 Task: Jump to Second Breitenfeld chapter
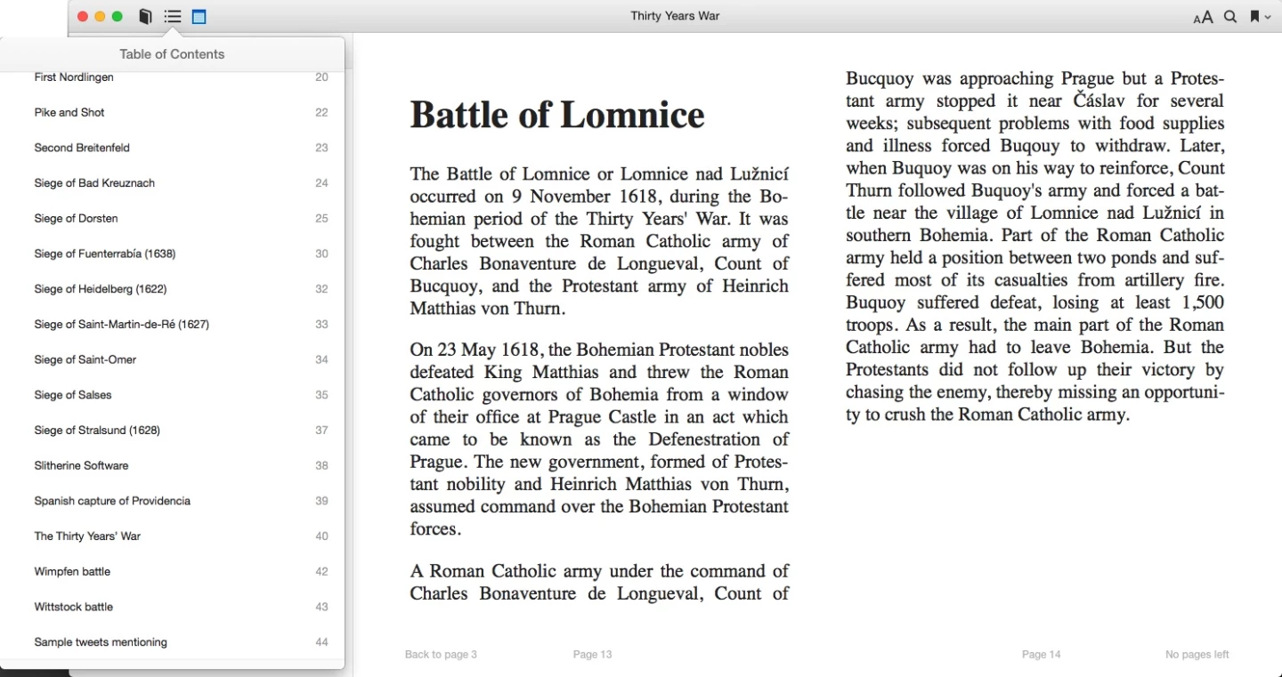click(82, 148)
